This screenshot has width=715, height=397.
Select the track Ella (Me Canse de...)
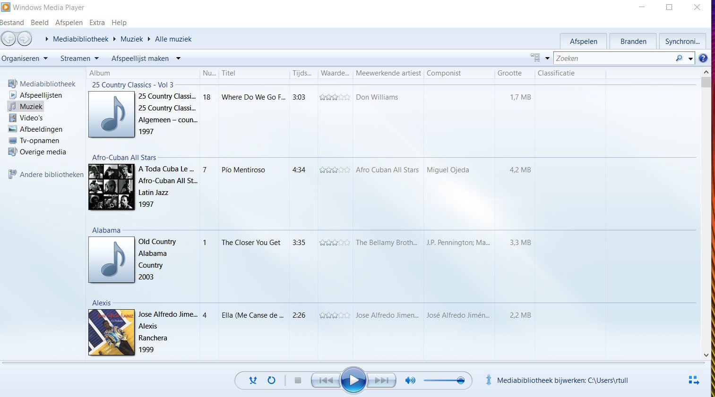pos(252,315)
